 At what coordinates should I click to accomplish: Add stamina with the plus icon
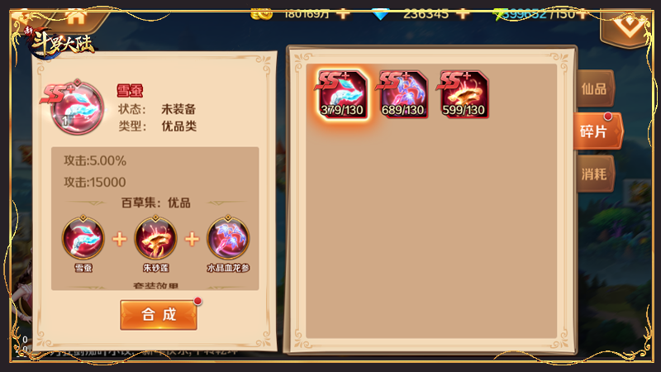[x=583, y=14]
